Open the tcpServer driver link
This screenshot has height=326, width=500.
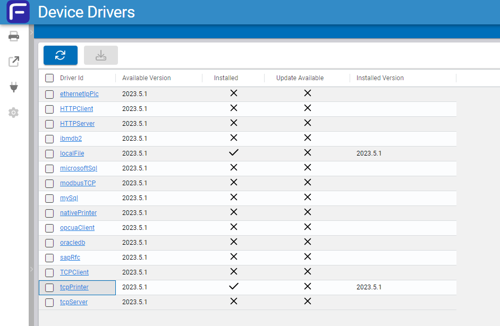[74, 302]
